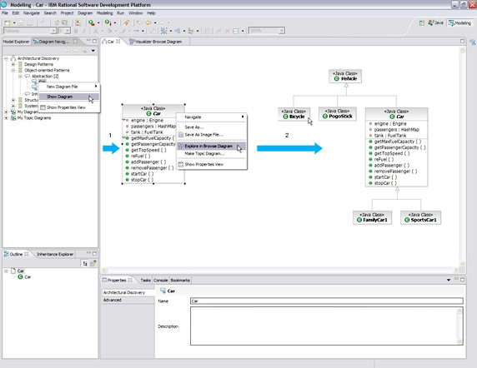Collapse the Architectural Discovery tree node

click(6, 58)
